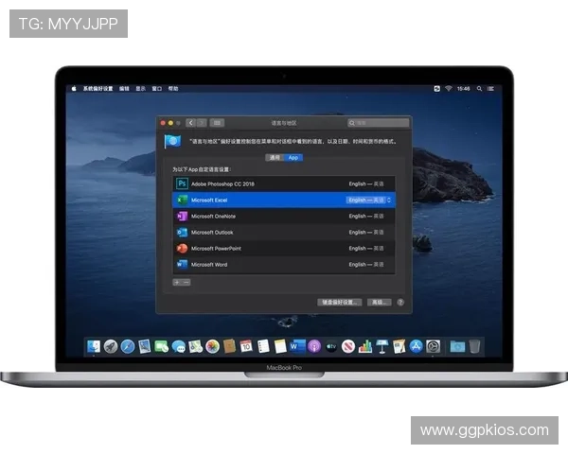
Task: Go back with the toolbar back arrow
Action: [191, 123]
